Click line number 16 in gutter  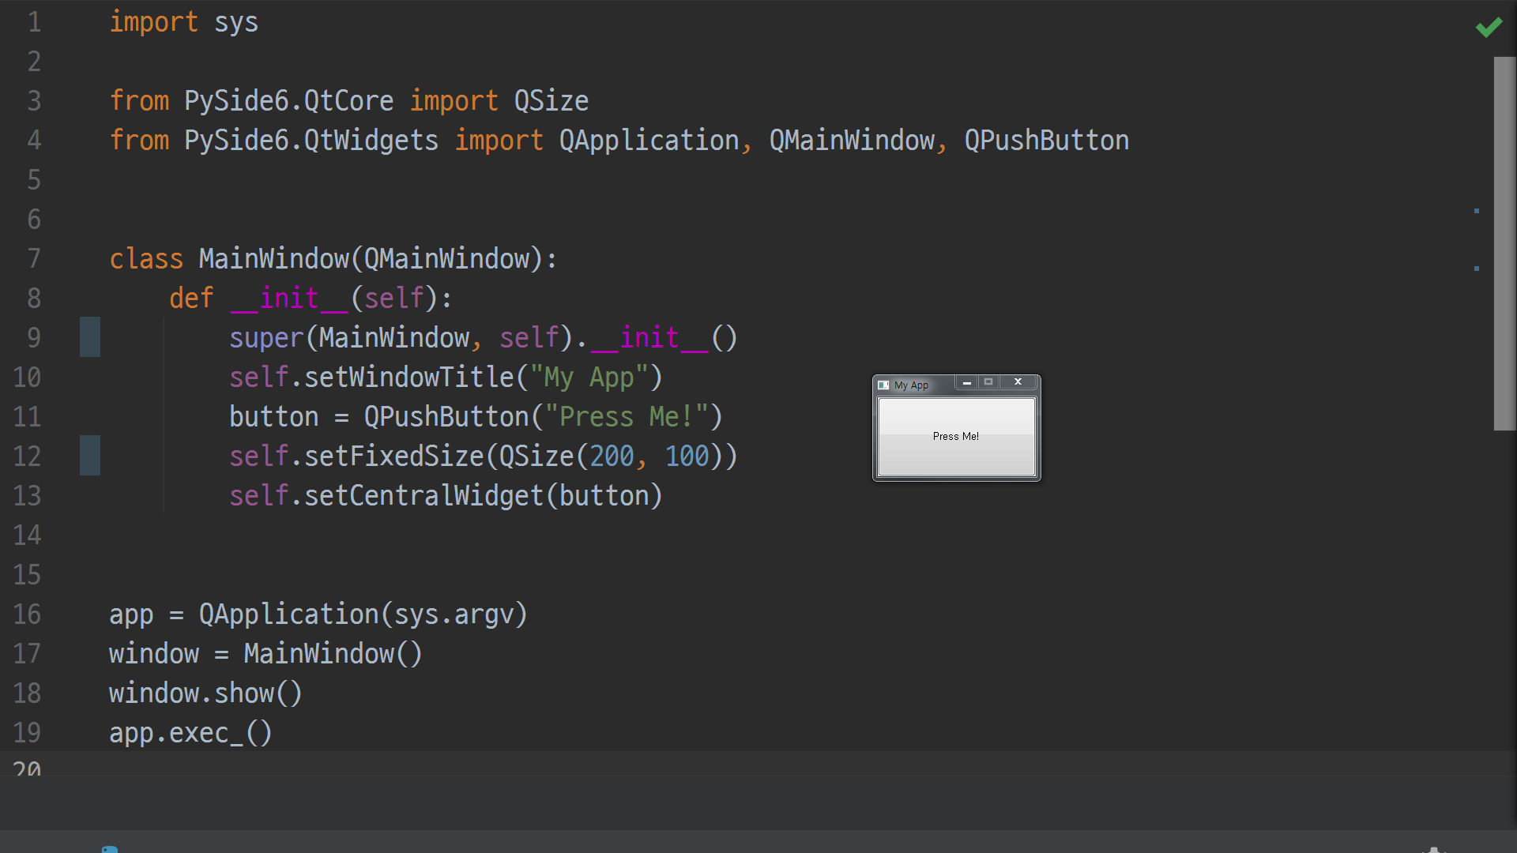pos(27,614)
